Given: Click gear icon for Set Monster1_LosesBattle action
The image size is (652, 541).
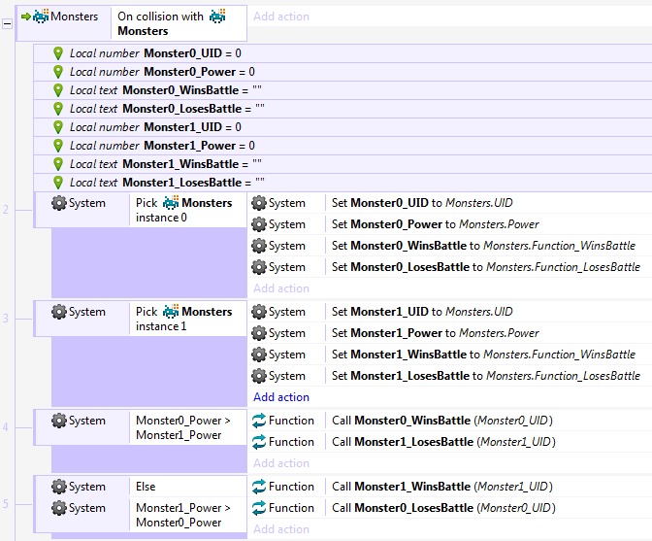Looking at the screenshot, I should [x=259, y=376].
